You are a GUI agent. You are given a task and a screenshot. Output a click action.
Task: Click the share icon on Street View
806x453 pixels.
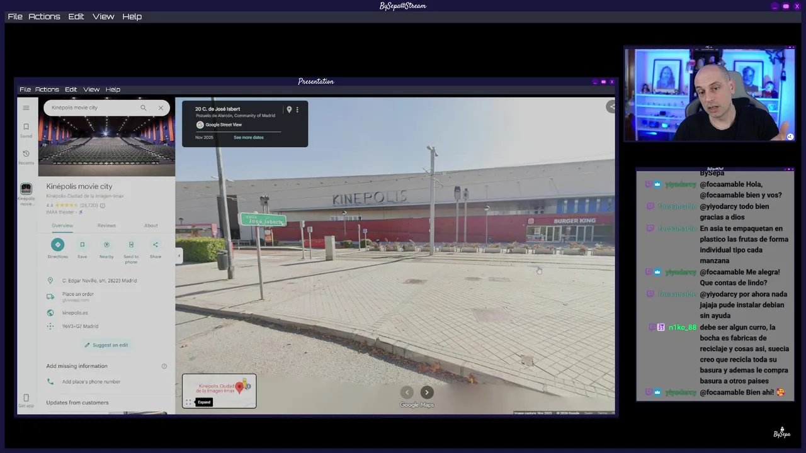pyautogui.click(x=611, y=106)
